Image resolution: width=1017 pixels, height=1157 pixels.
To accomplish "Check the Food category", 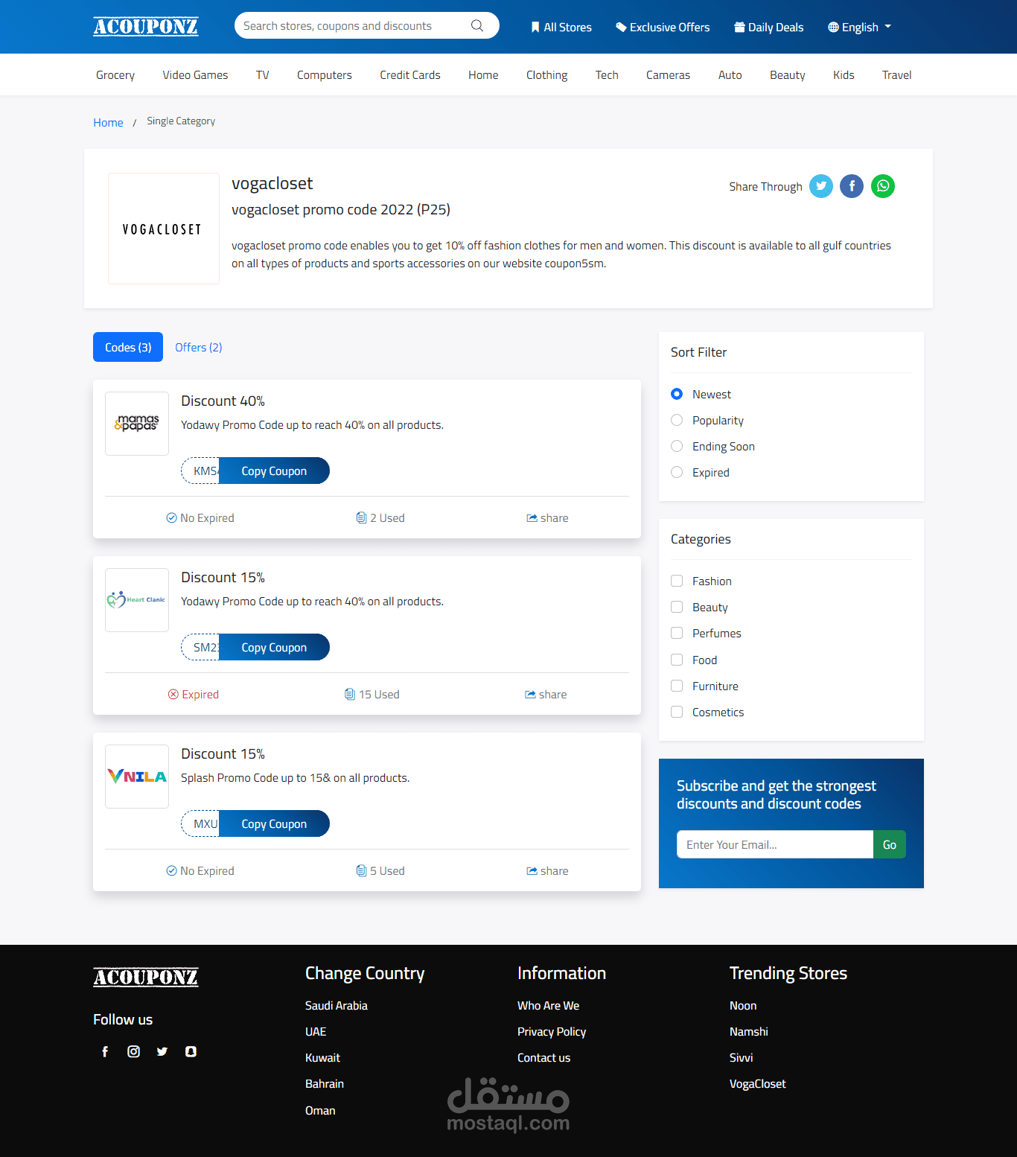I will [x=677, y=660].
